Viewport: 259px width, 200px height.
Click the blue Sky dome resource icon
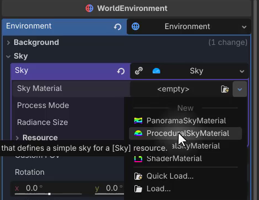click(156, 71)
